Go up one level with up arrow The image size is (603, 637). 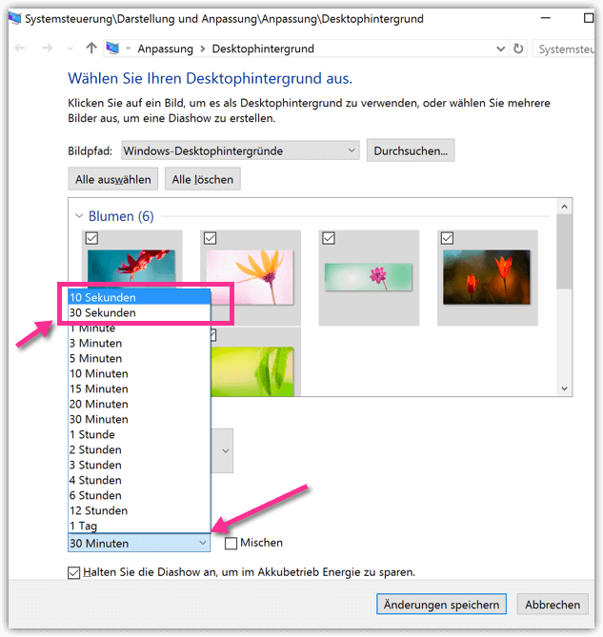91,48
